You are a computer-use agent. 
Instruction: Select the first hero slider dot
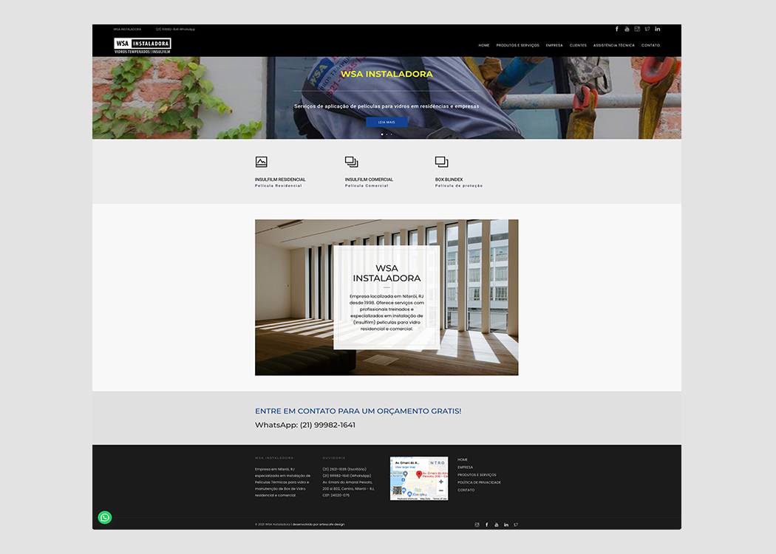click(x=381, y=134)
